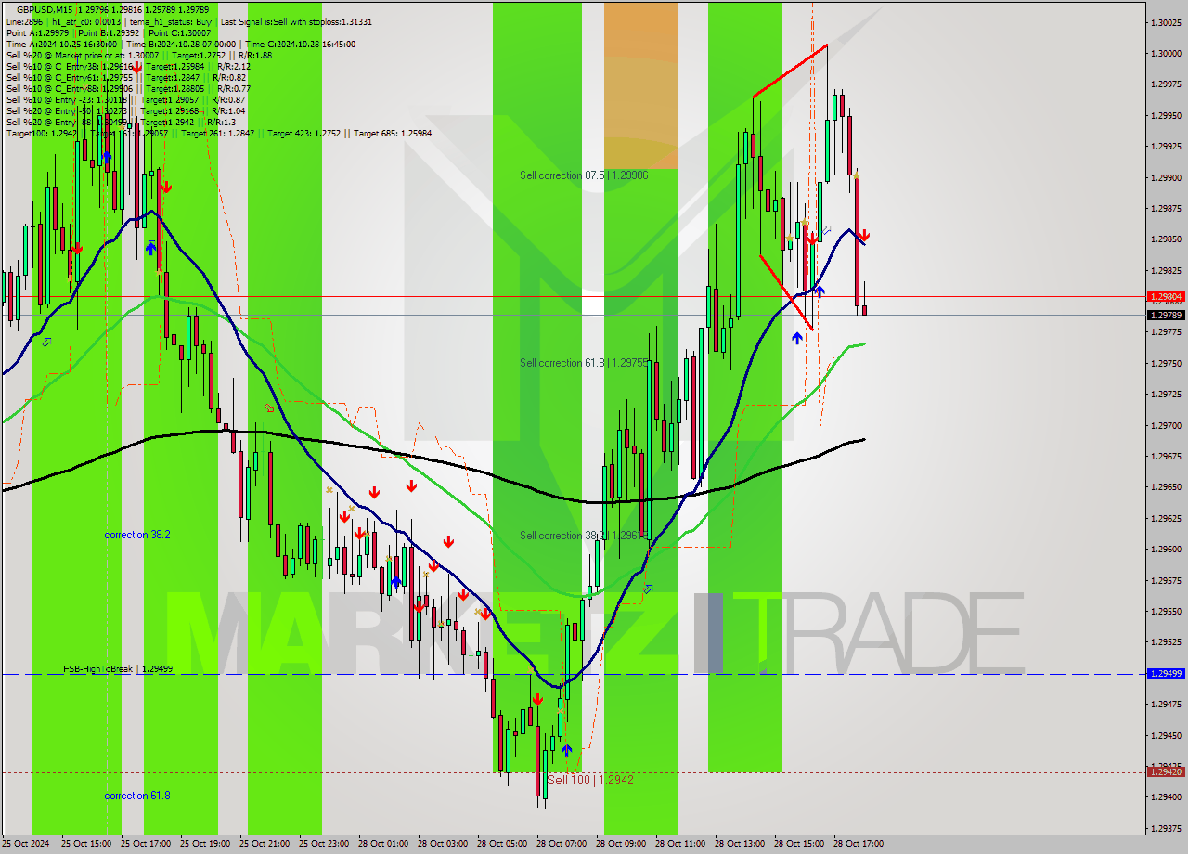The height and width of the screenshot is (854, 1188).
Task: Click the 'Sell correction 87.5 | 1.29906' label
Action: (x=584, y=175)
